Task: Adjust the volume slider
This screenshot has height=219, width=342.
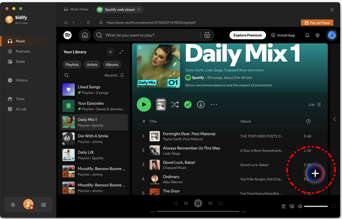Action: [316, 206]
